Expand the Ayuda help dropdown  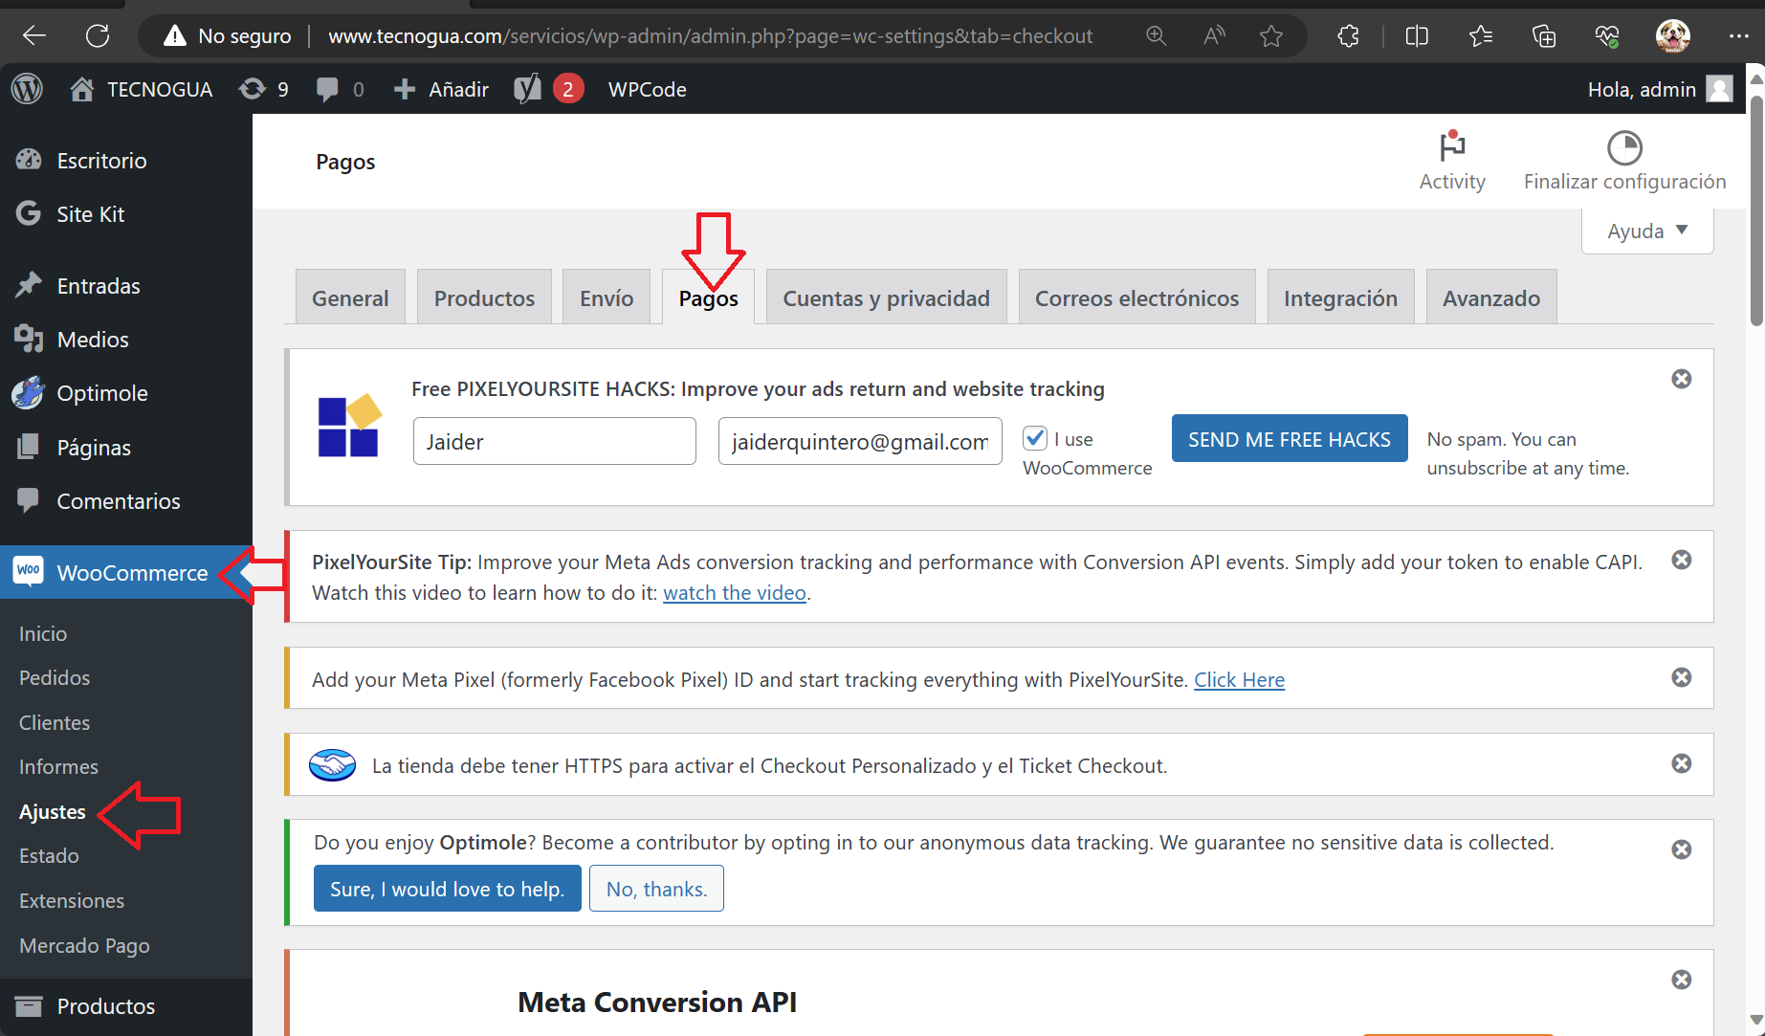point(1647,231)
